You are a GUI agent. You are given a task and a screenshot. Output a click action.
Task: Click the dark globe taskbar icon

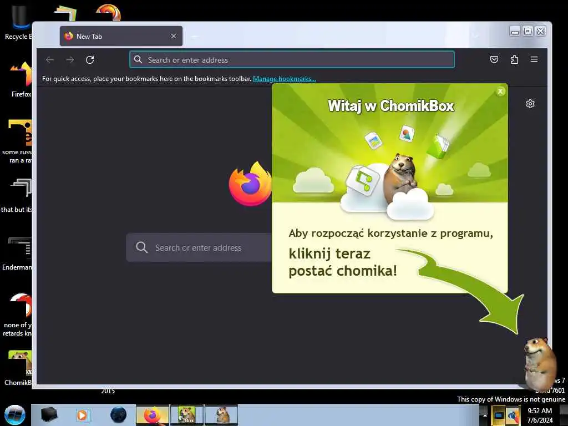pyautogui.click(x=119, y=415)
